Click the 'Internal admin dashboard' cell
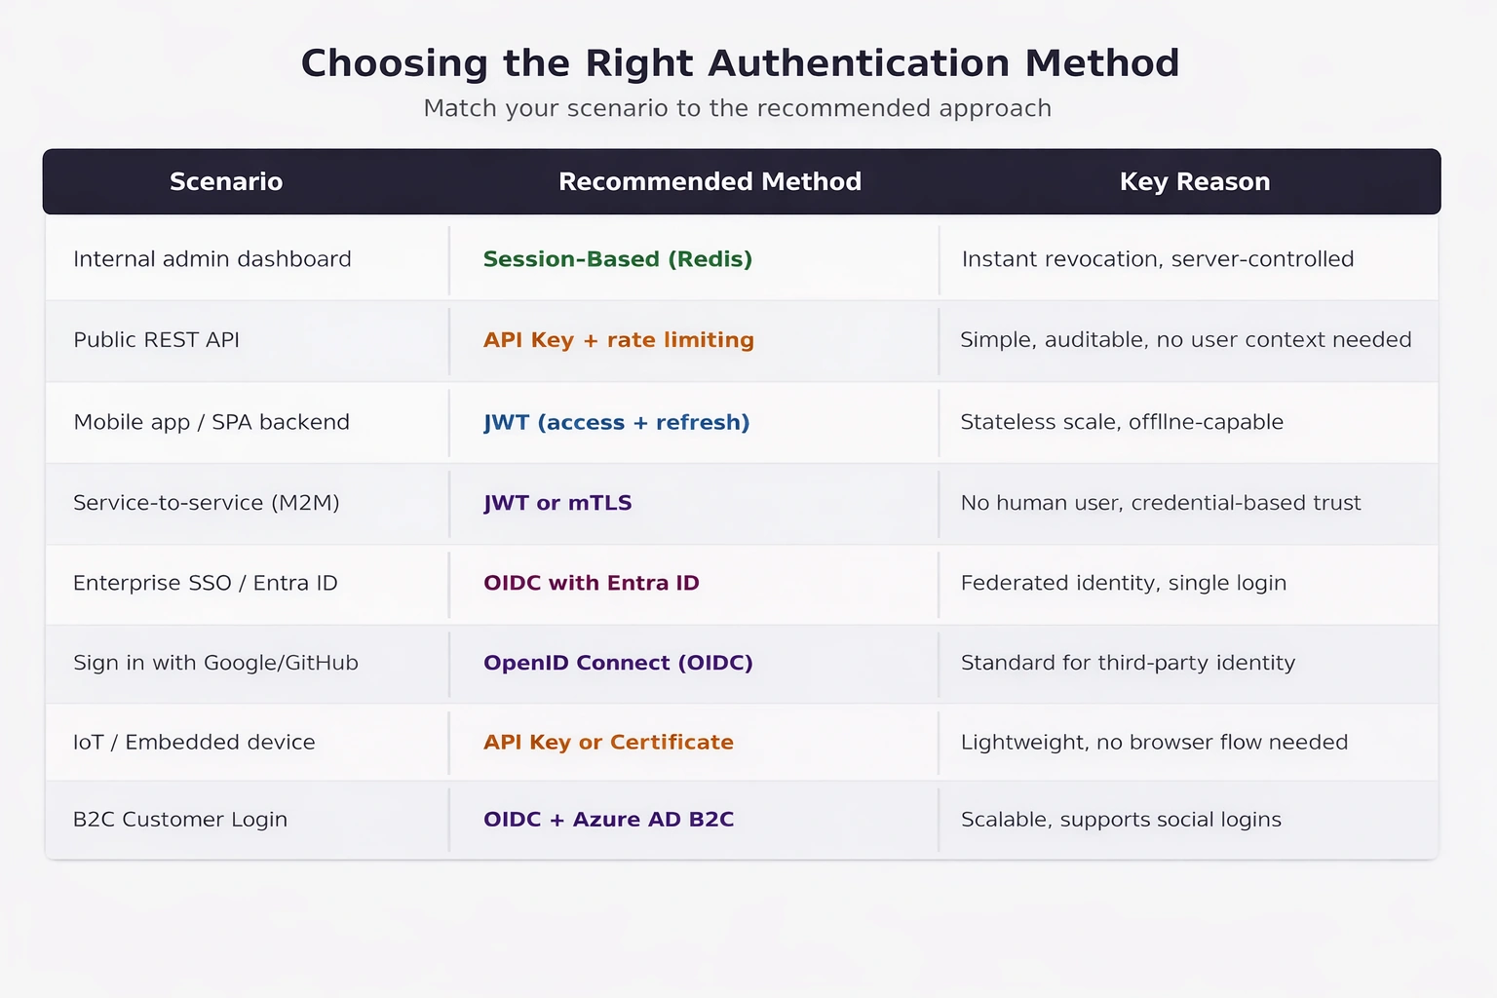1497x998 pixels. click(212, 259)
